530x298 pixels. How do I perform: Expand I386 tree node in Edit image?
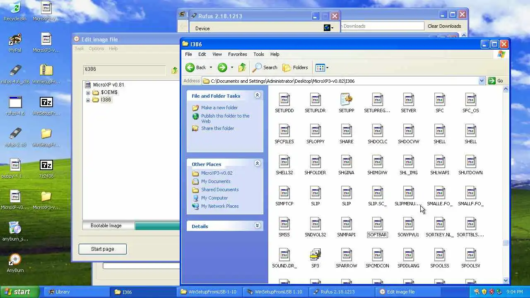point(88,100)
